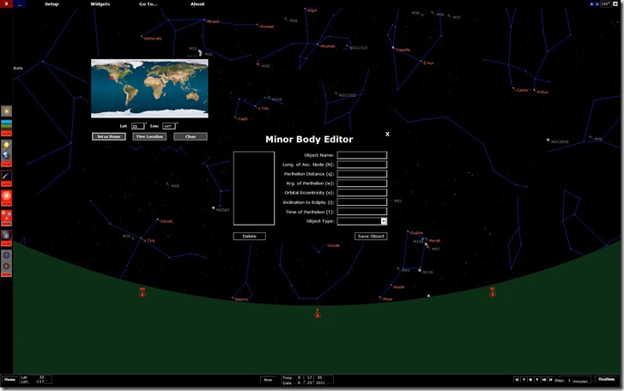Click the Inclination to Ecliptic field

click(361, 202)
